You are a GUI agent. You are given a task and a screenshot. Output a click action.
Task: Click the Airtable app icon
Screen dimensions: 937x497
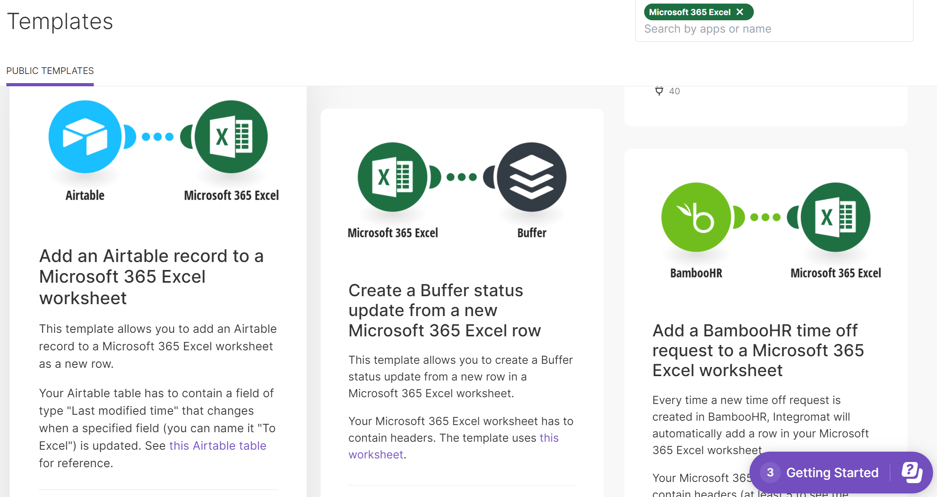85,137
